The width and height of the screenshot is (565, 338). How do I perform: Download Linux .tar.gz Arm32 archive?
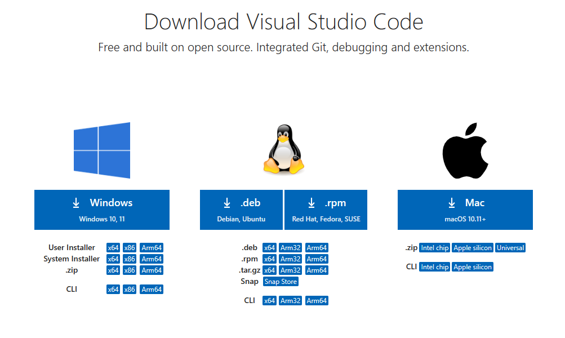coord(291,270)
